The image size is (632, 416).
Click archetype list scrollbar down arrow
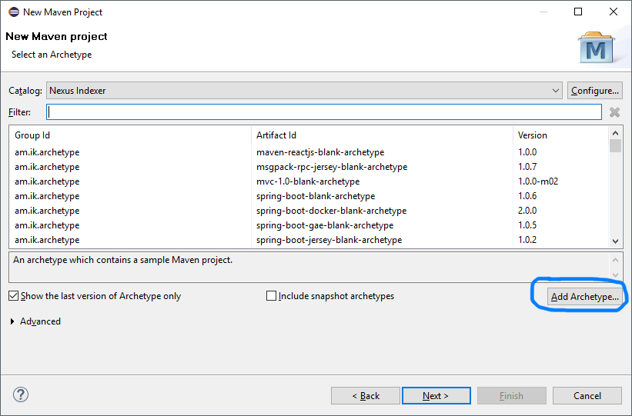tap(615, 241)
